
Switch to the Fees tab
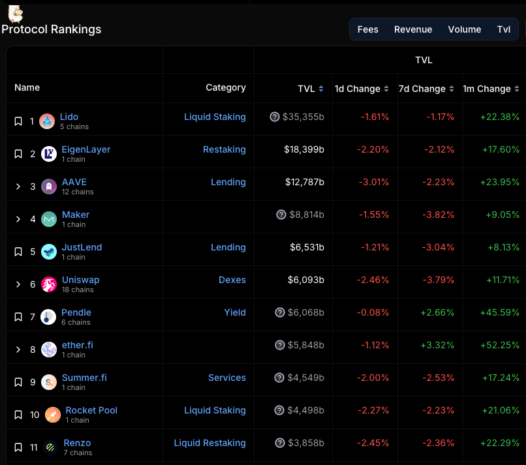[x=367, y=29]
